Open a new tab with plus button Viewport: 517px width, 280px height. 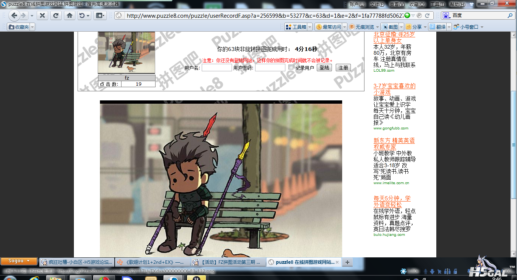pyautogui.click(x=347, y=262)
